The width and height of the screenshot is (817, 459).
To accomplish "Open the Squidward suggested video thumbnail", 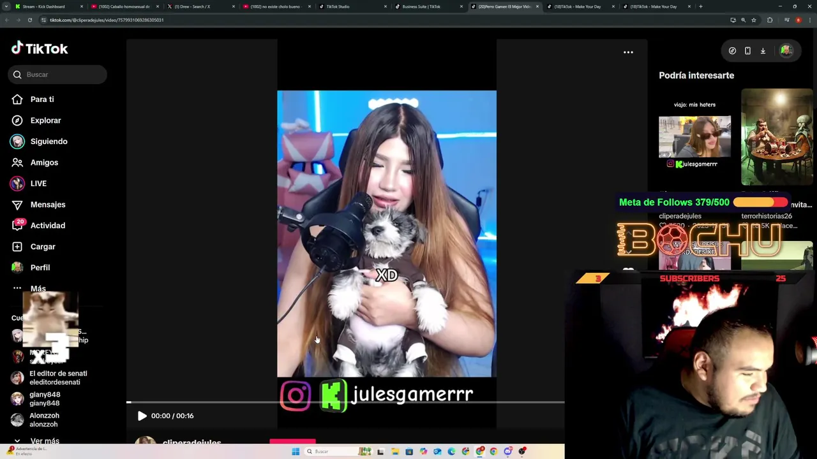I will coord(777,137).
